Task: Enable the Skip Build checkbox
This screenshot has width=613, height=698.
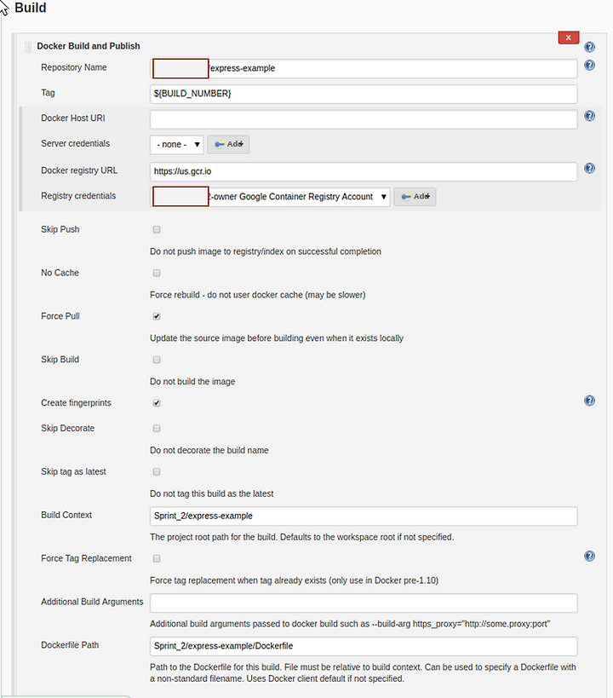Action: point(157,360)
